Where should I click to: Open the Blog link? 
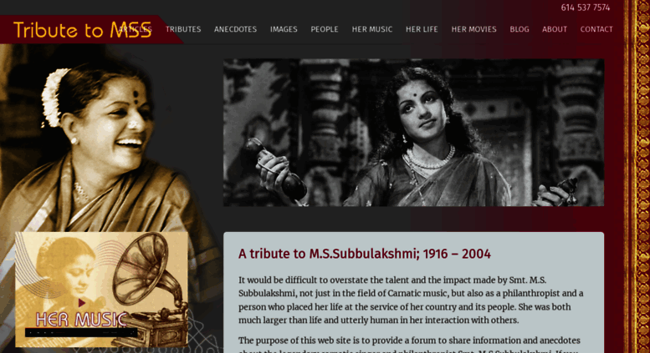519,29
